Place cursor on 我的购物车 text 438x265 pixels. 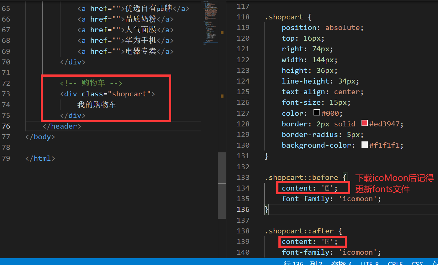click(x=97, y=104)
